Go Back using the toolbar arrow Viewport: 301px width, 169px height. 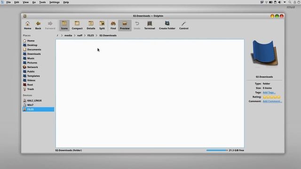click(x=38, y=25)
